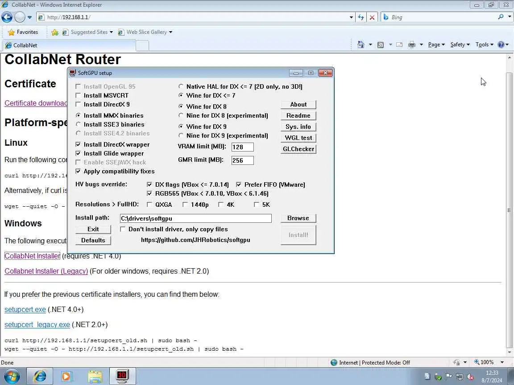Select the CollabNet browser tab
Screen dimensions: 514x385
point(69,45)
